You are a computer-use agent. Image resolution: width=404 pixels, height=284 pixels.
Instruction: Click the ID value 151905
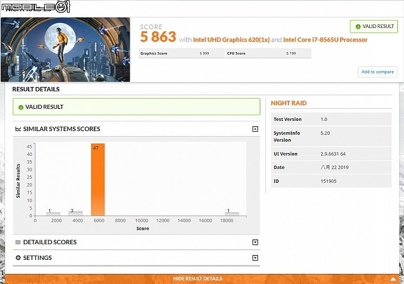[x=328, y=181]
